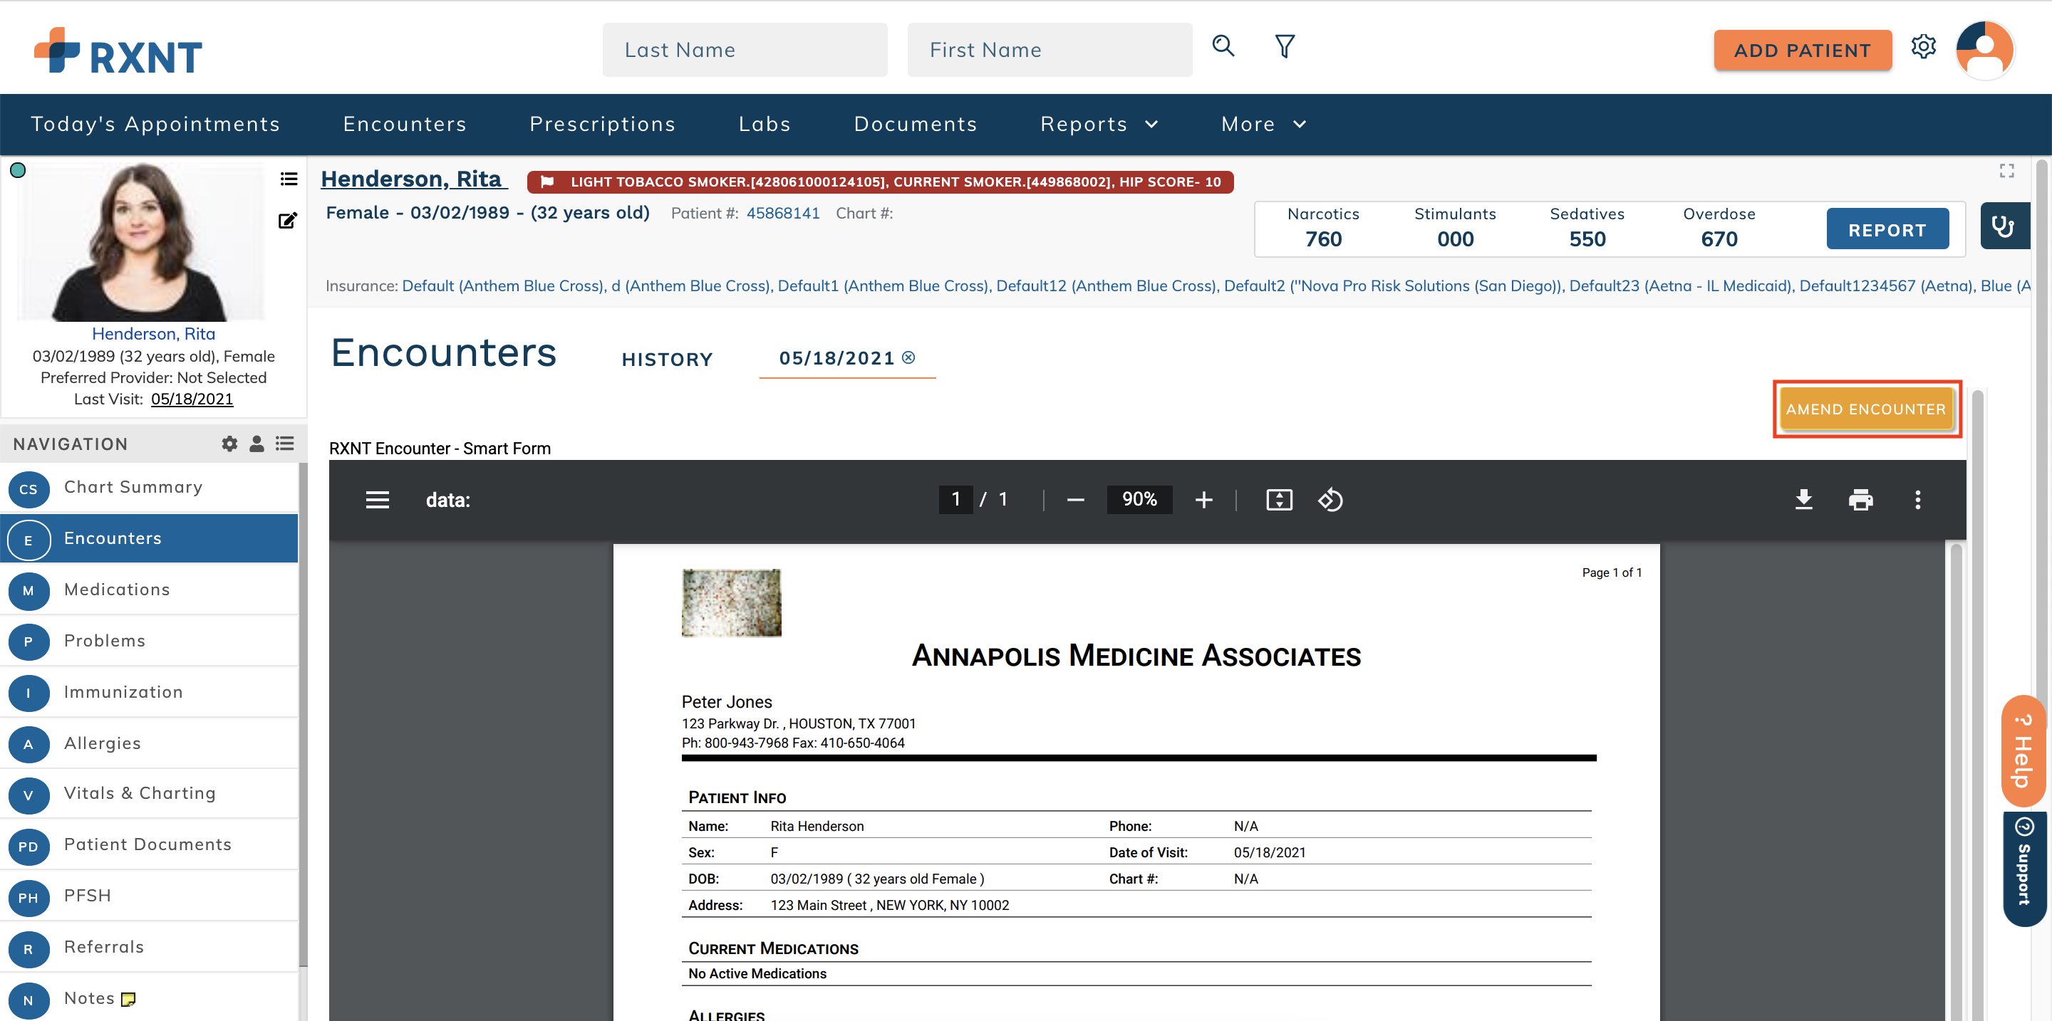The height and width of the screenshot is (1021, 2052).
Task: Select Patient Documents in navigation
Action: [149, 845]
